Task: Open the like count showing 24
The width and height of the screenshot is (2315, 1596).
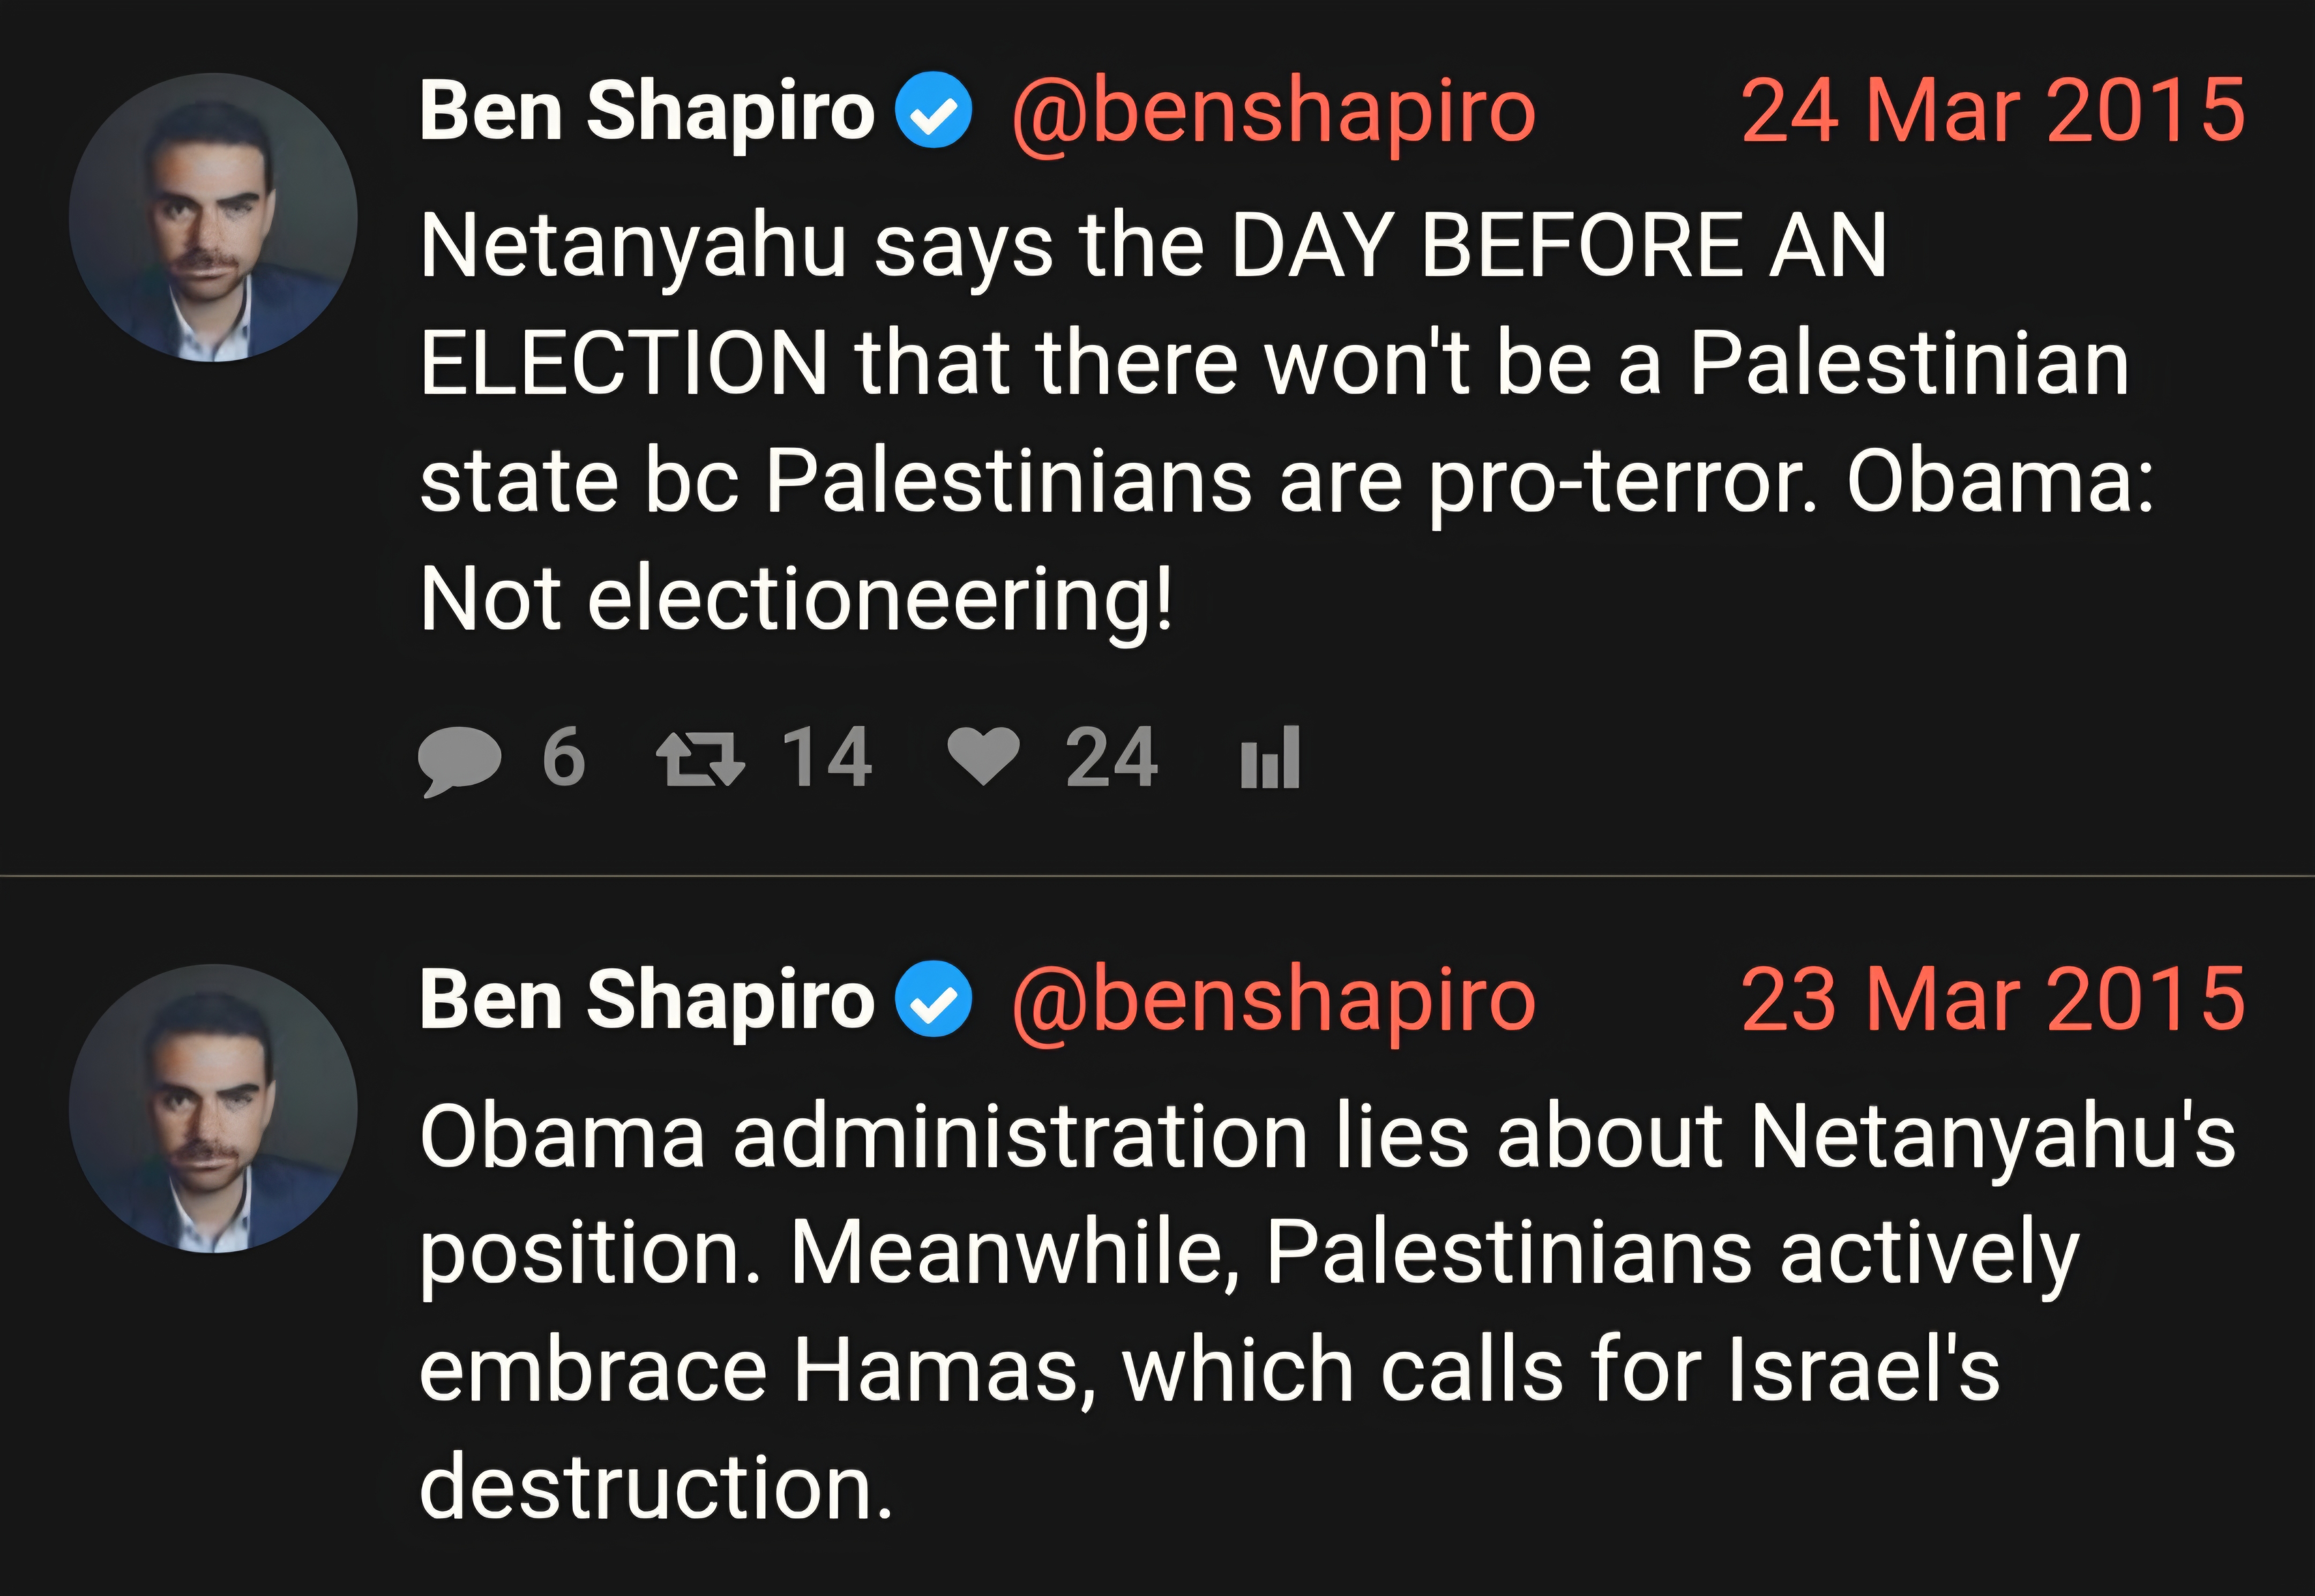Action: [1111, 757]
